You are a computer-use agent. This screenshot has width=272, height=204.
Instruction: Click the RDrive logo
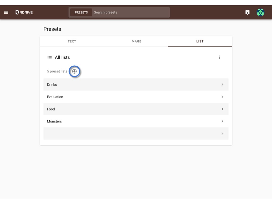point(24,12)
